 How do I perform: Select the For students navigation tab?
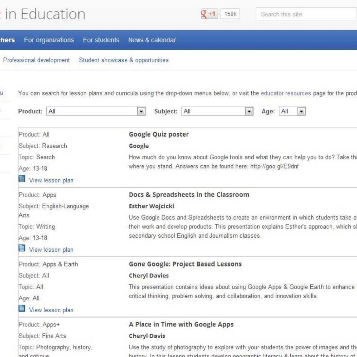coord(101,40)
